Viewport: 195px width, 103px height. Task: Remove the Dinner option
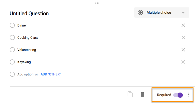(183, 25)
